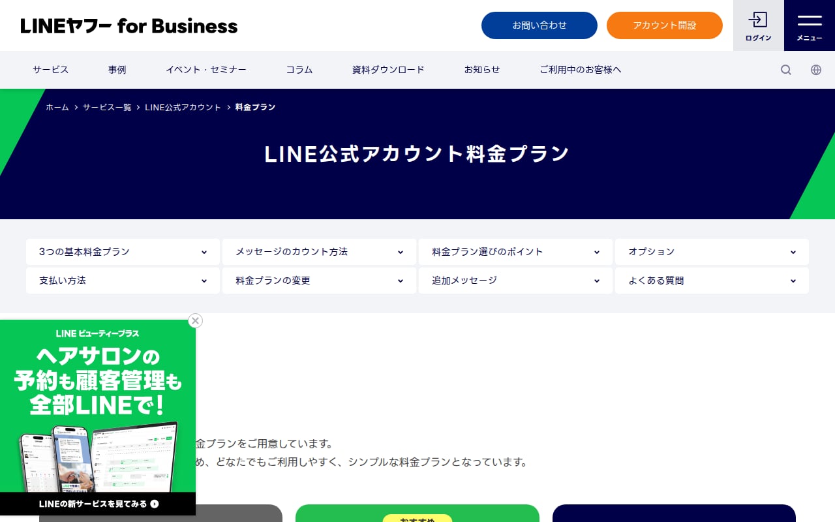This screenshot has width=835, height=522.
Task: Jump to 料金プラン選びのポイント section
Action: [x=515, y=252]
